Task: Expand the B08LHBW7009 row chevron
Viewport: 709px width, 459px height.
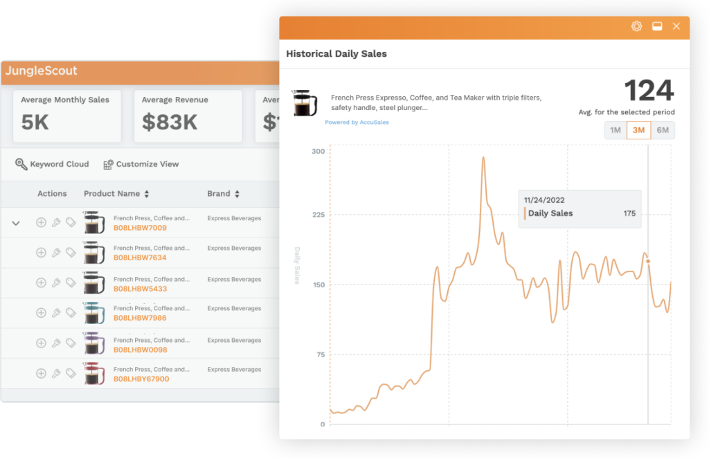Action: [x=16, y=223]
